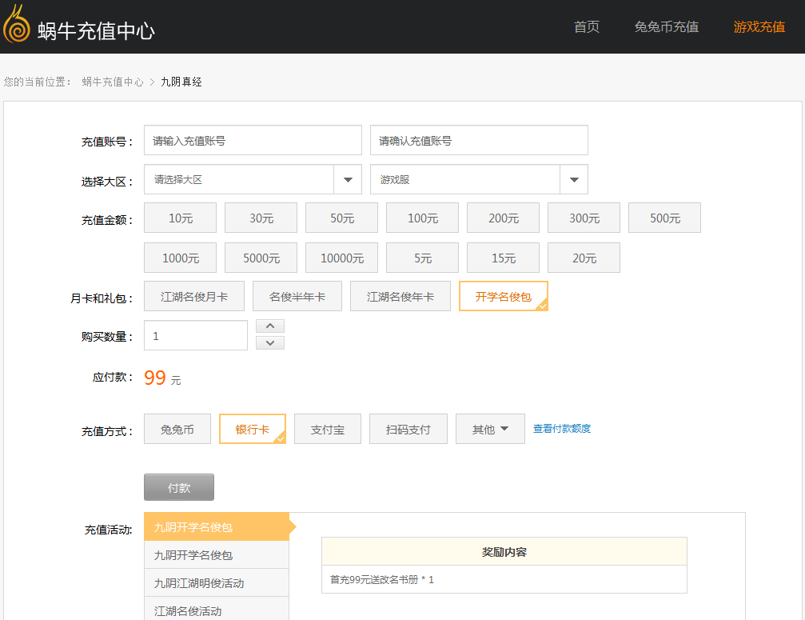805x620 pixels.
Task: Decrease purchase quantity with down arrow
Action: pyautogui.click(x=270, y=342)
